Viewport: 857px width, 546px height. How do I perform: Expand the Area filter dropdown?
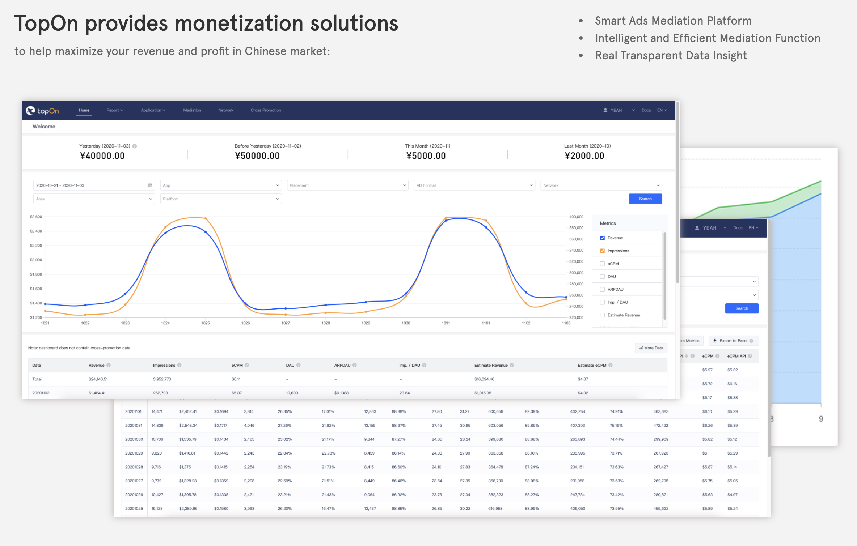click(x=94, y=199)
